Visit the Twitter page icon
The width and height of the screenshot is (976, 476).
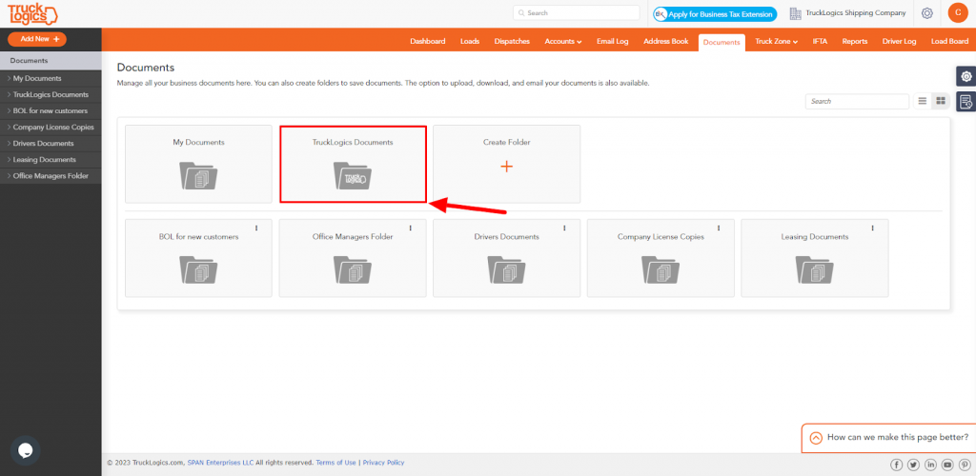coord(913,465)
